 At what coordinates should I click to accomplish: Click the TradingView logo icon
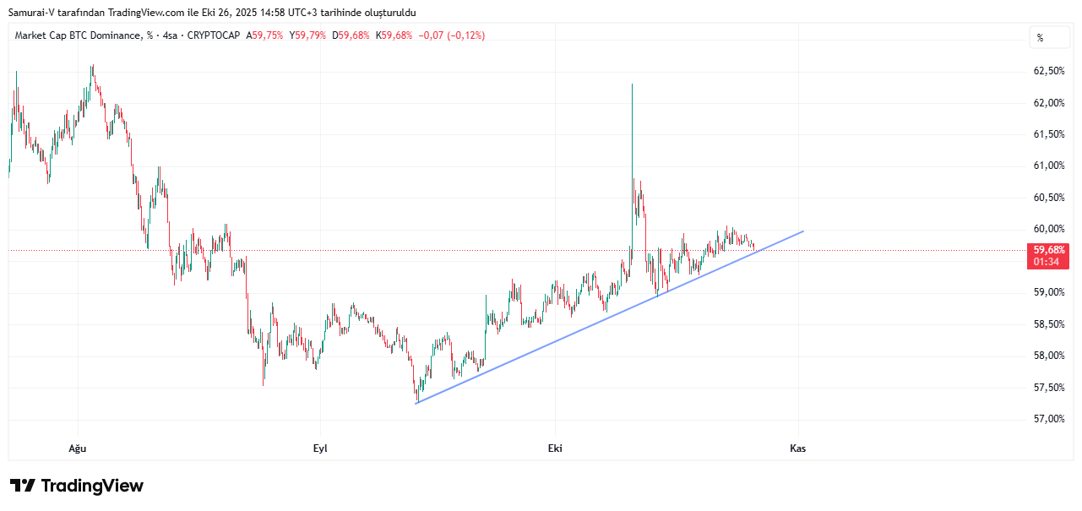click(22, 486)
